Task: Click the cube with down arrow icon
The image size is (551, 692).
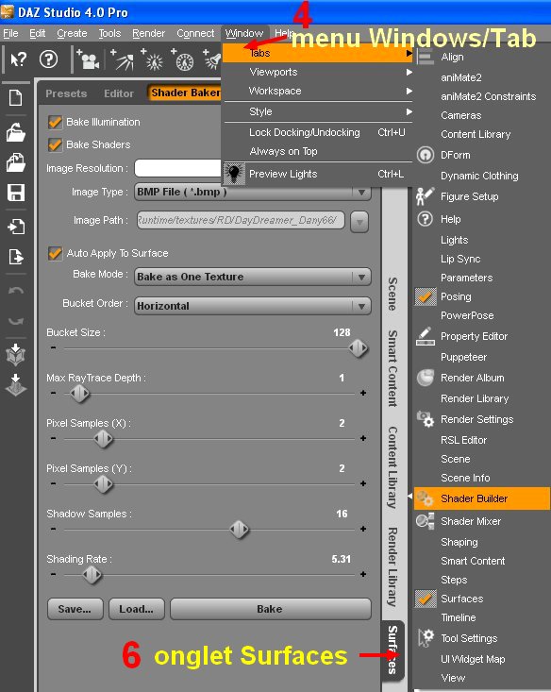Action: pos(16,354)
